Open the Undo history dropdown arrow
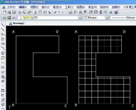This screenshot has width=136, height=110. pyautogui.click(x=59, y=12)
